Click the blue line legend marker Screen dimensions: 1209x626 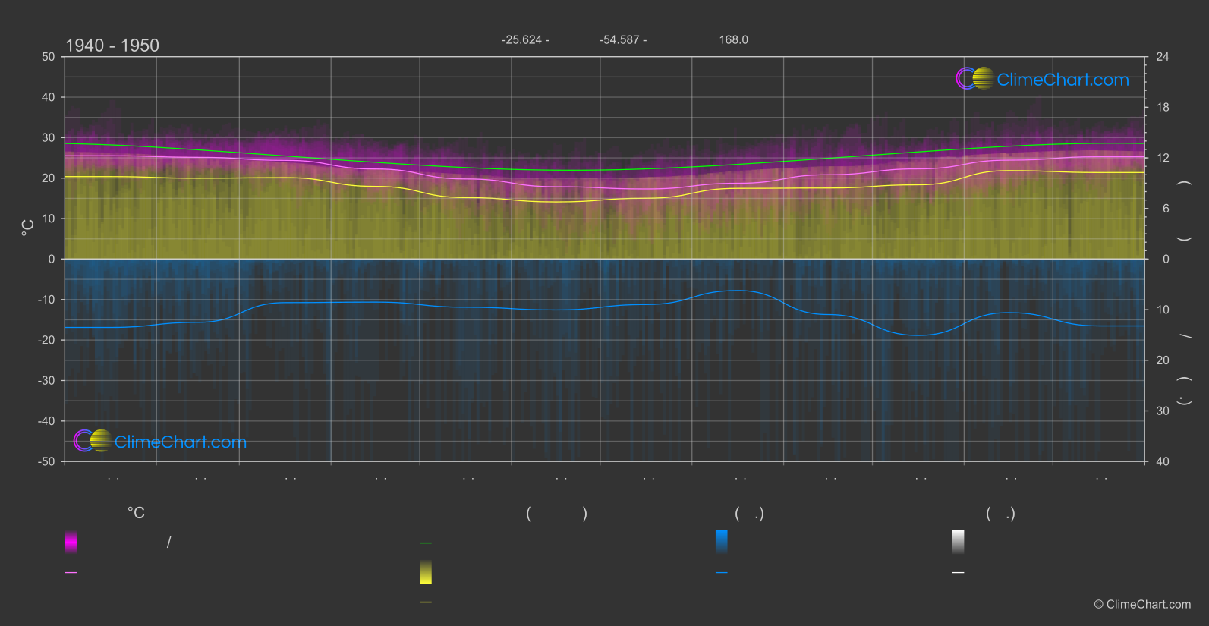point(721,573)
